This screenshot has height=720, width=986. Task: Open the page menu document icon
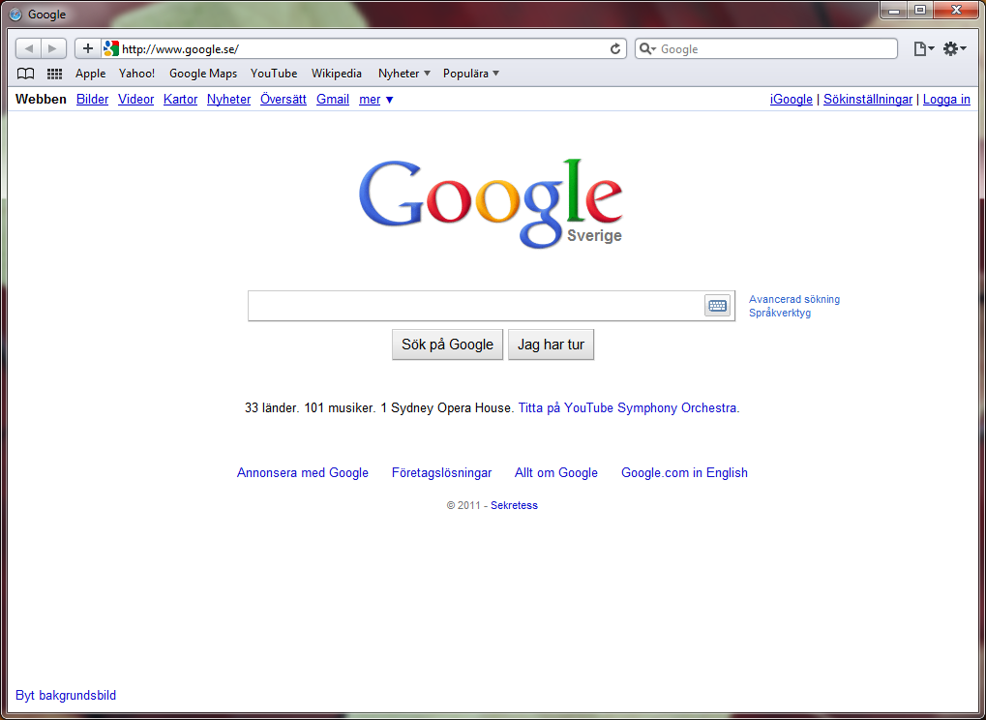click(x=923, y=49)
